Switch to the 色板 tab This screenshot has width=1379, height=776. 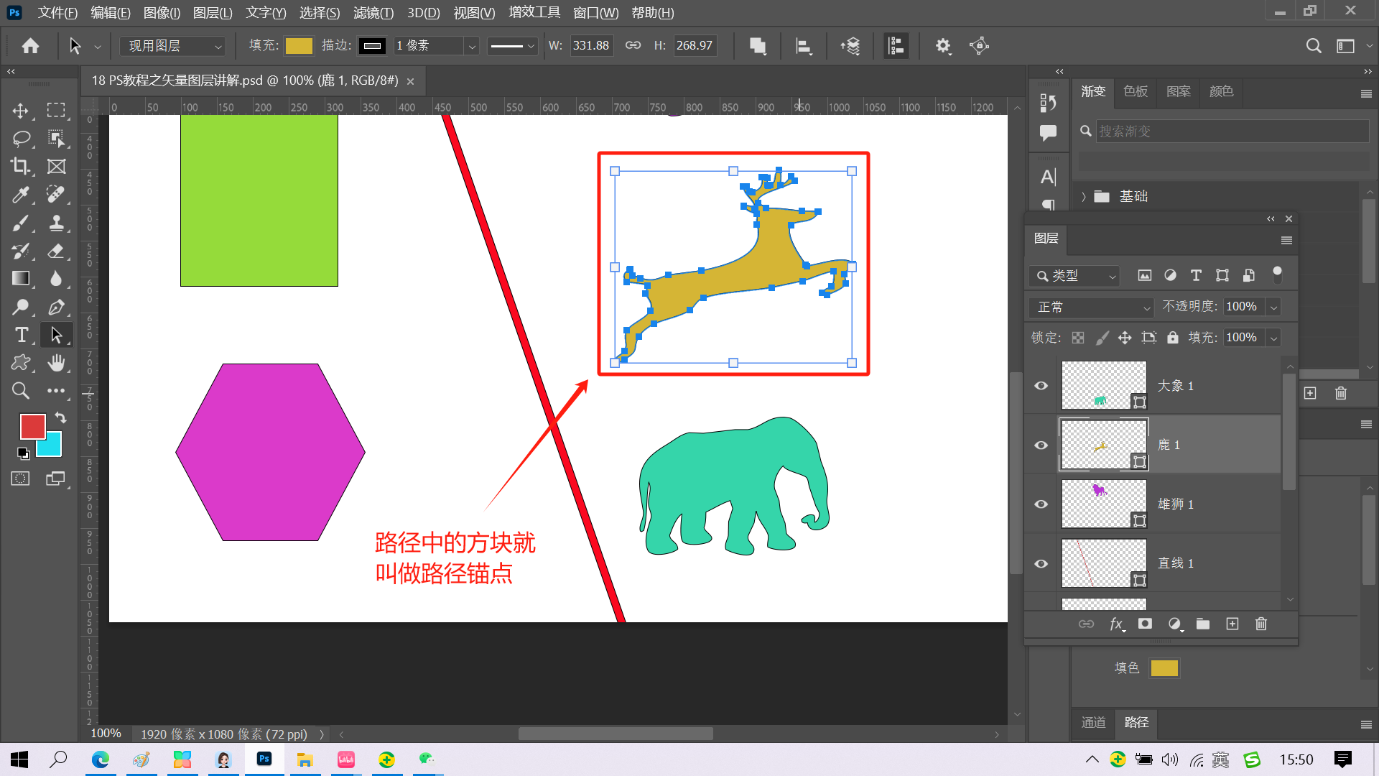(x=1136, y=92)
